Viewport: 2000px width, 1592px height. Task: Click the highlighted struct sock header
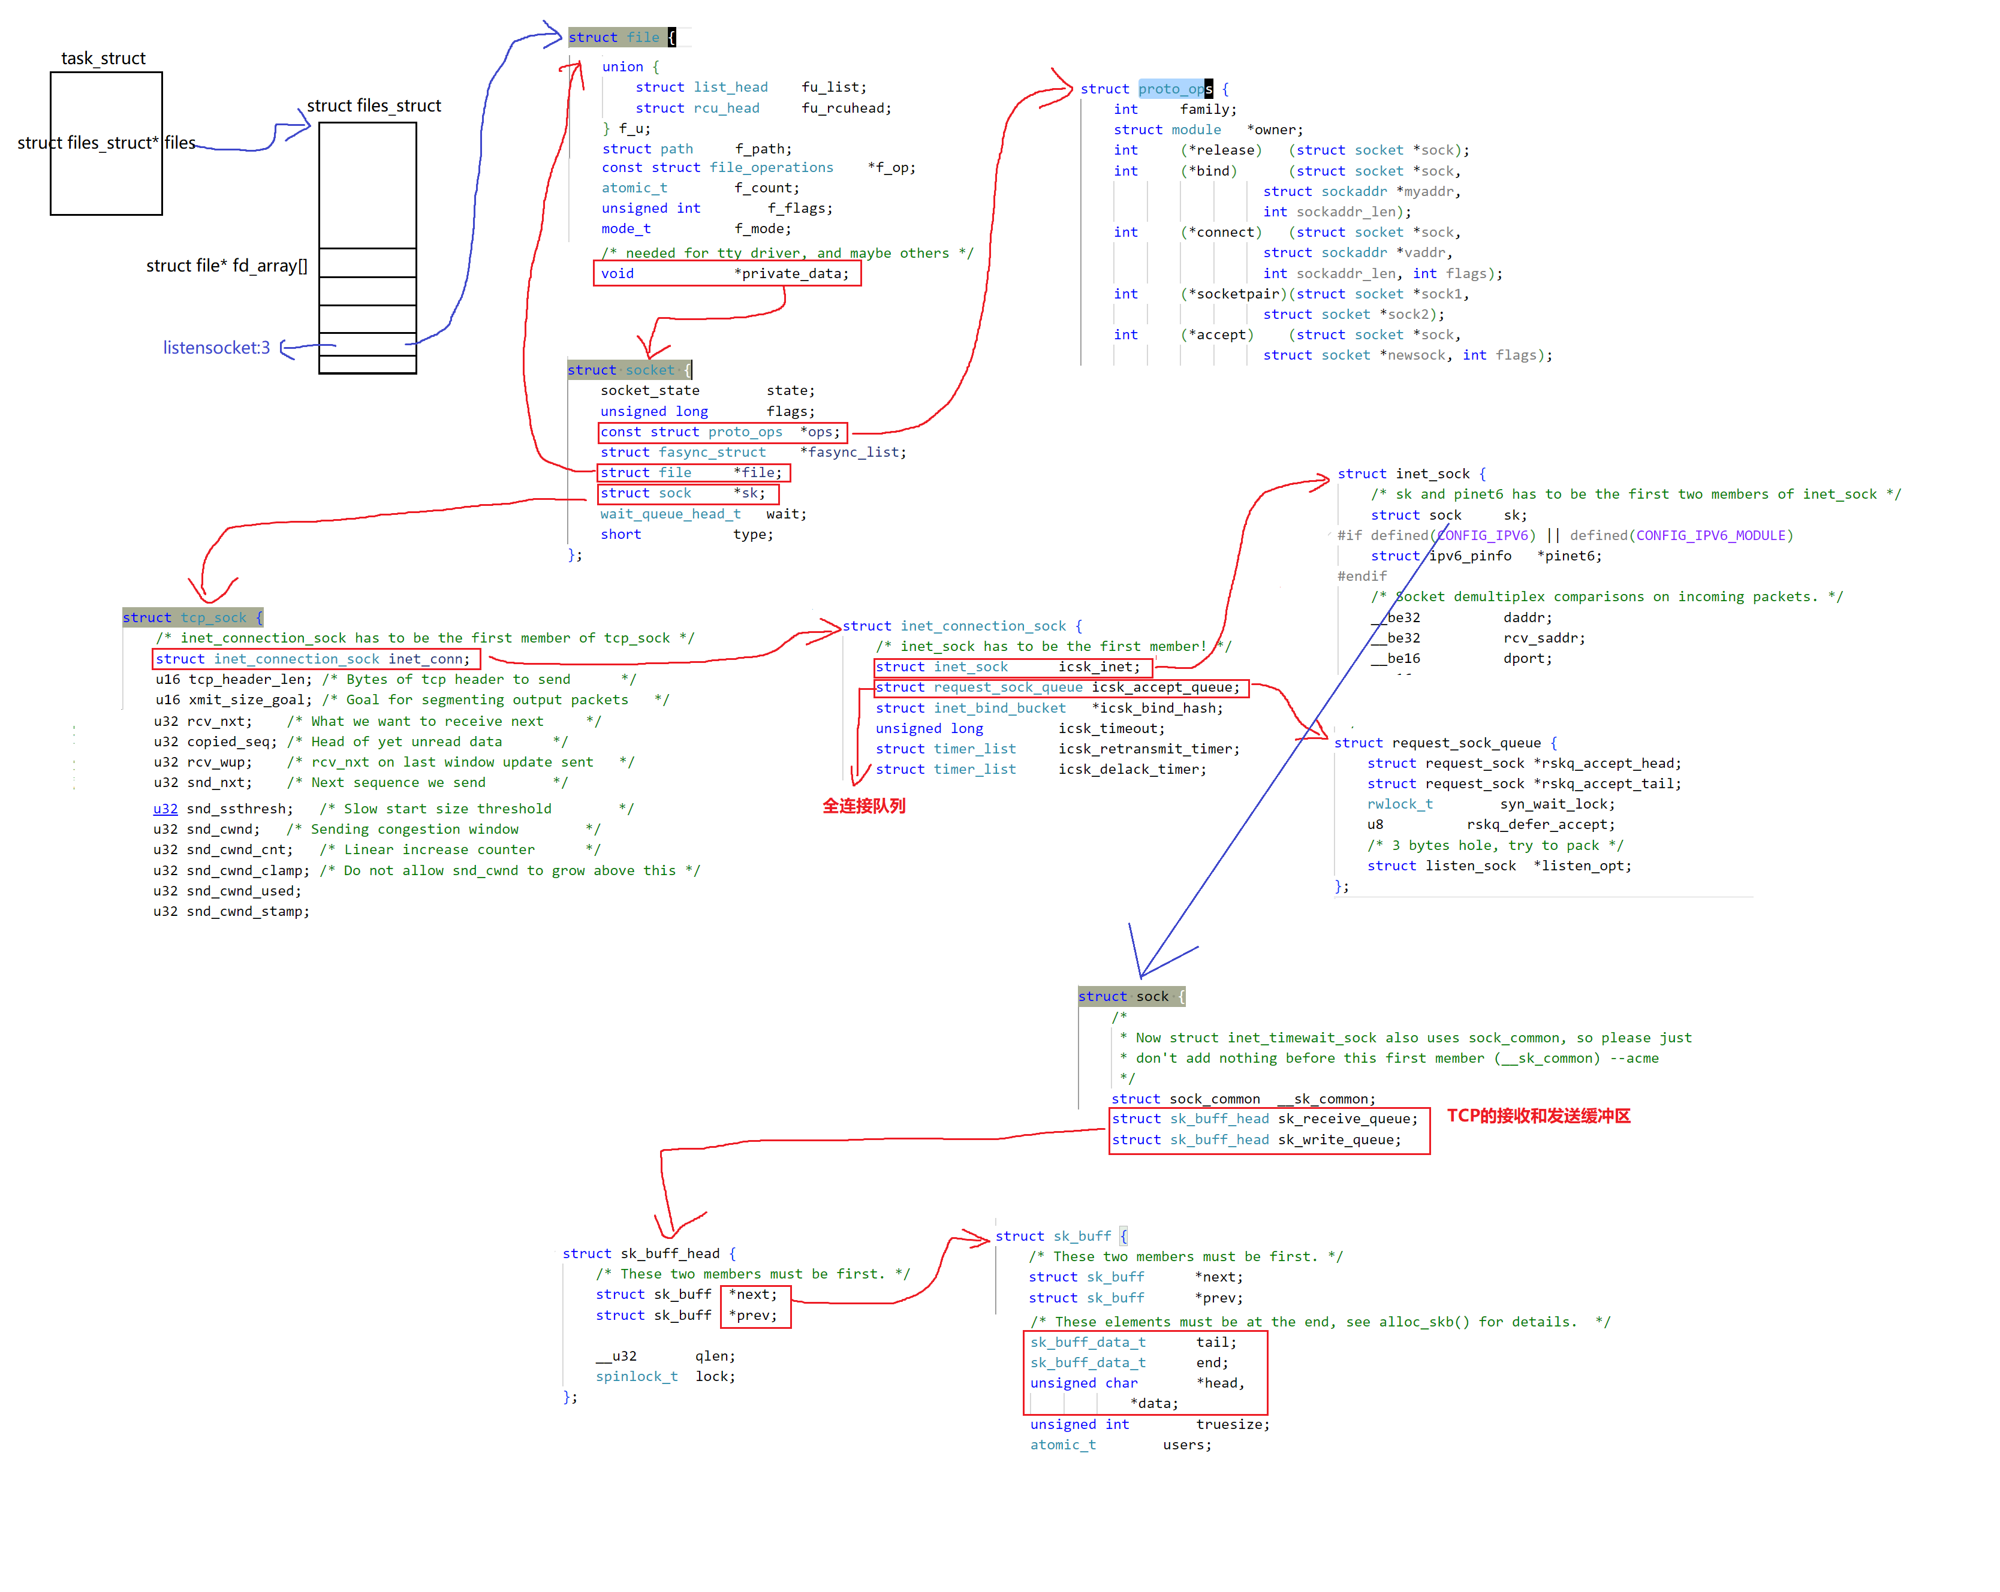click(1131, 997)
